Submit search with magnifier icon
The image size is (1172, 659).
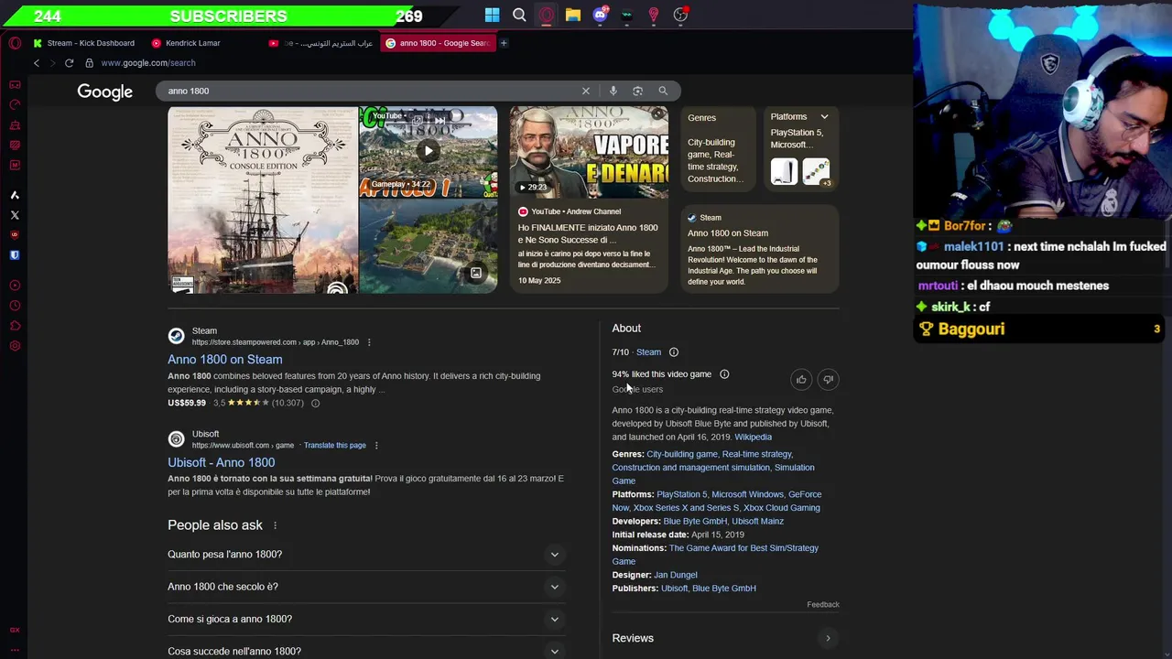click(x=663, y=91)
